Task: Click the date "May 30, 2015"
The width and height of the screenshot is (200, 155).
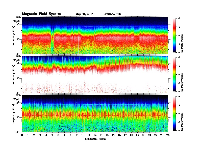Action: 84,14
